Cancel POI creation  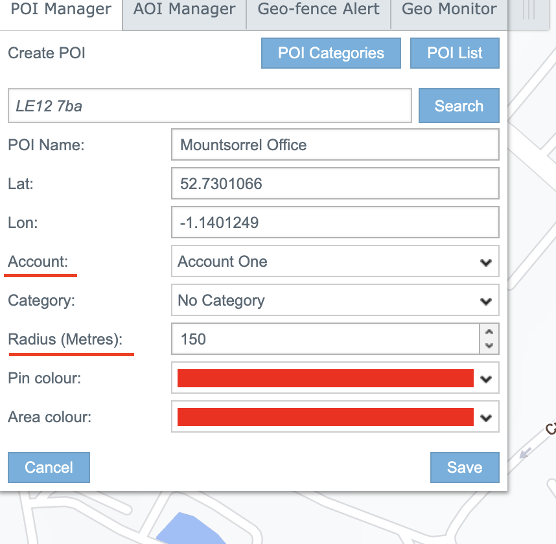[x=49, y=468]
